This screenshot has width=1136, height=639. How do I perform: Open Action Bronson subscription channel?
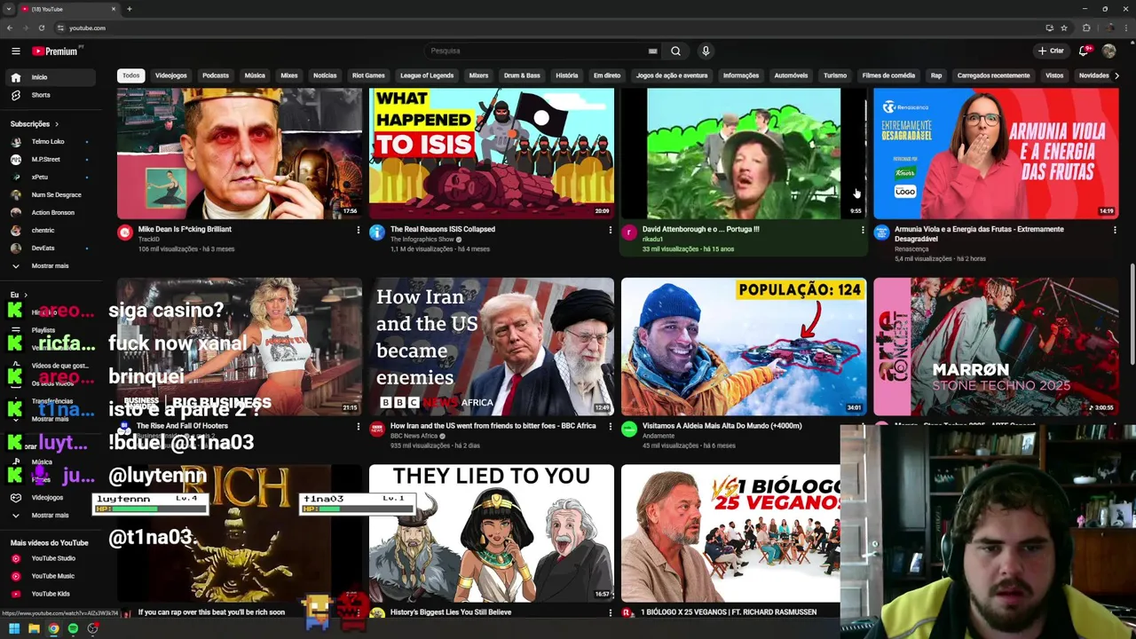pos(49,213)
